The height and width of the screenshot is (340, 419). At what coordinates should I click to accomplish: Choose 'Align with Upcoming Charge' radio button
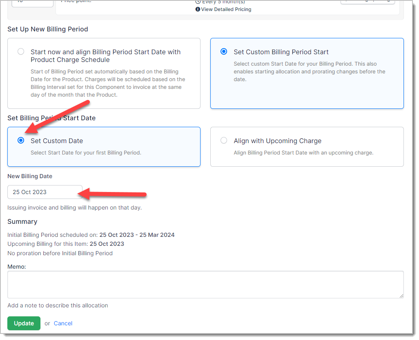click(224, 140)
